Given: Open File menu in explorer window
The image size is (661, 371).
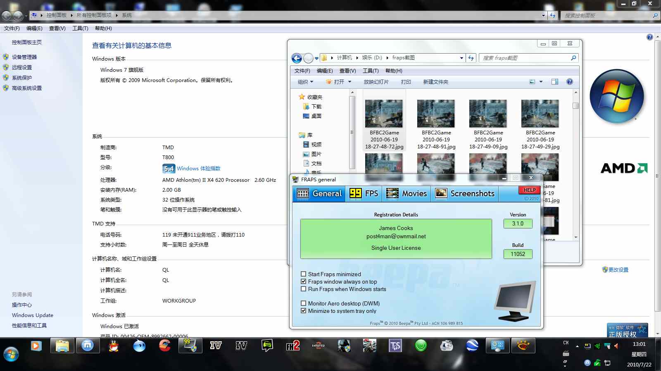Looking at the screenshot, I should point(302,71).
